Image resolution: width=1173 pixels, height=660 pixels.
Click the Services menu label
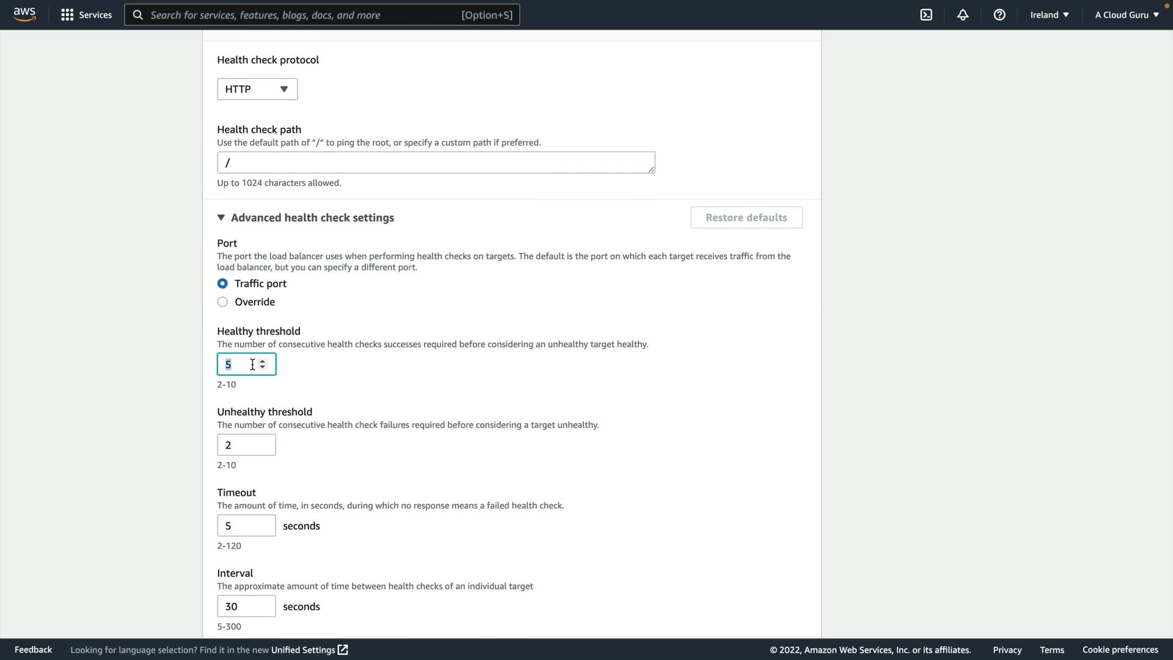(95, 15)
